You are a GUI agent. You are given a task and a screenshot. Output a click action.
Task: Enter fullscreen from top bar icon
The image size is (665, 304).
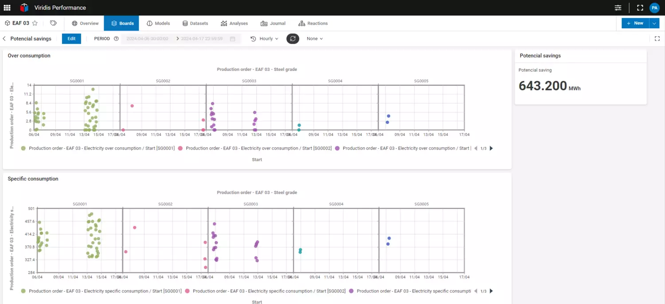(640, 8)
